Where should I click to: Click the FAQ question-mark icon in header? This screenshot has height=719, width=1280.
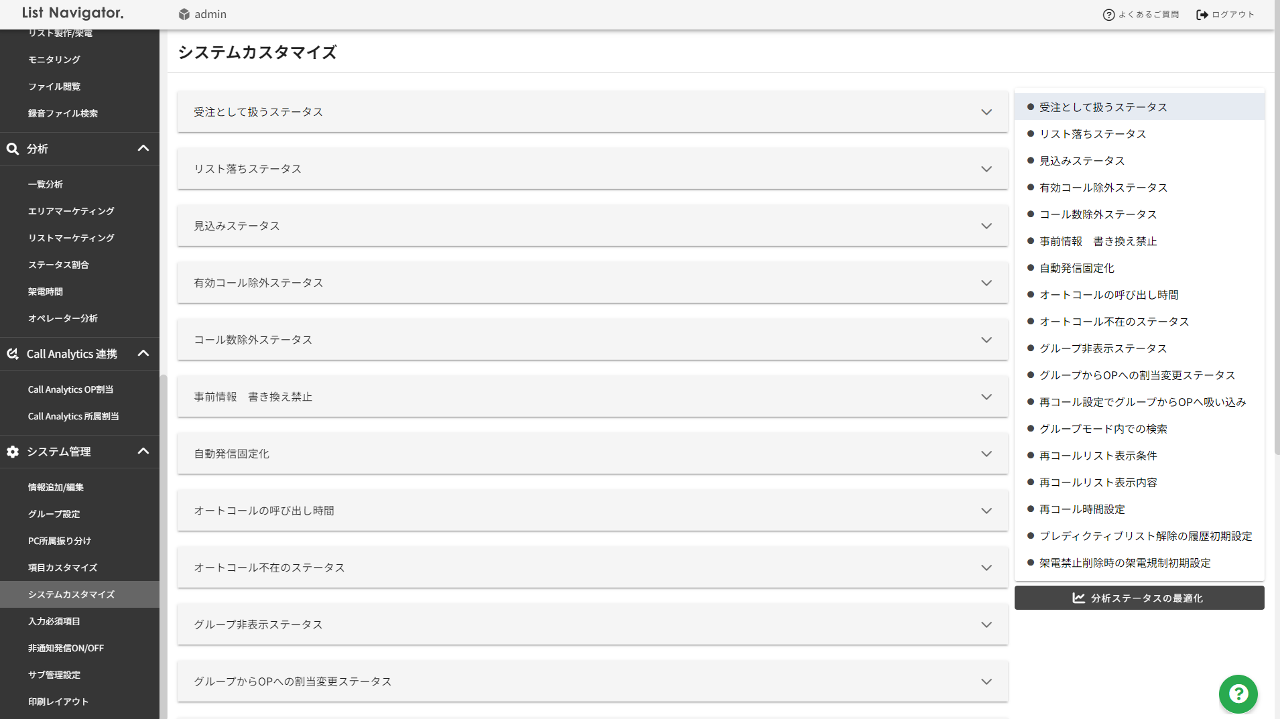tap(1108, 15)
